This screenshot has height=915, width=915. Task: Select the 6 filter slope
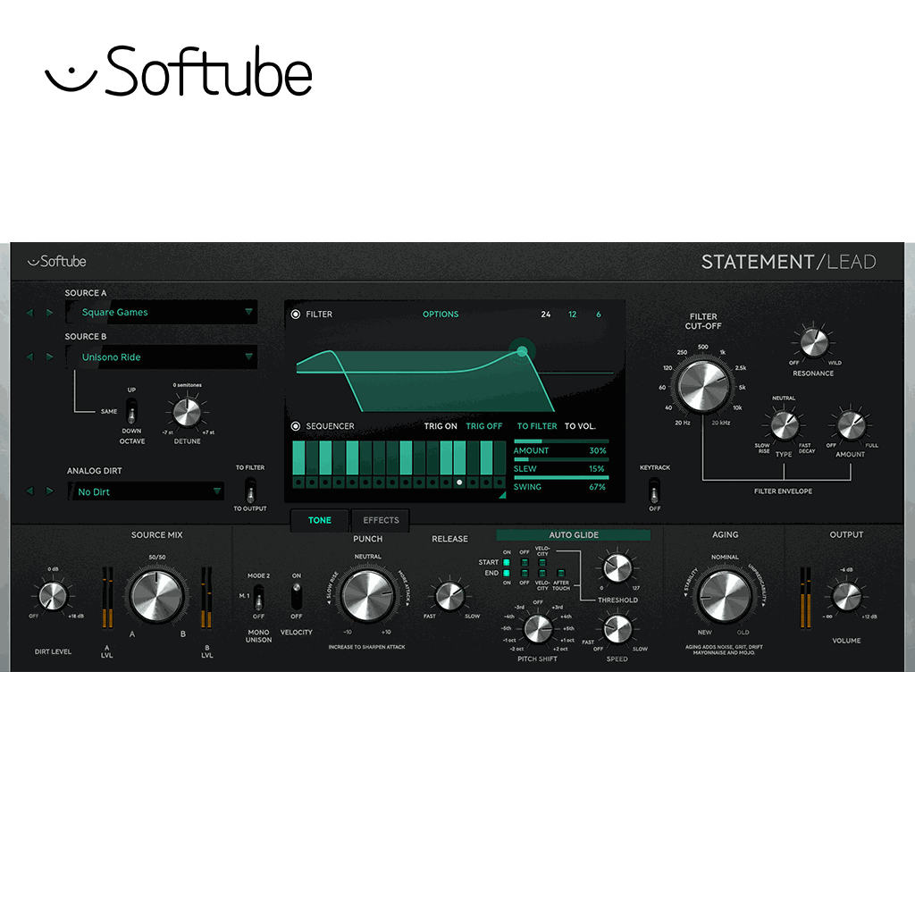pos(598,314)
